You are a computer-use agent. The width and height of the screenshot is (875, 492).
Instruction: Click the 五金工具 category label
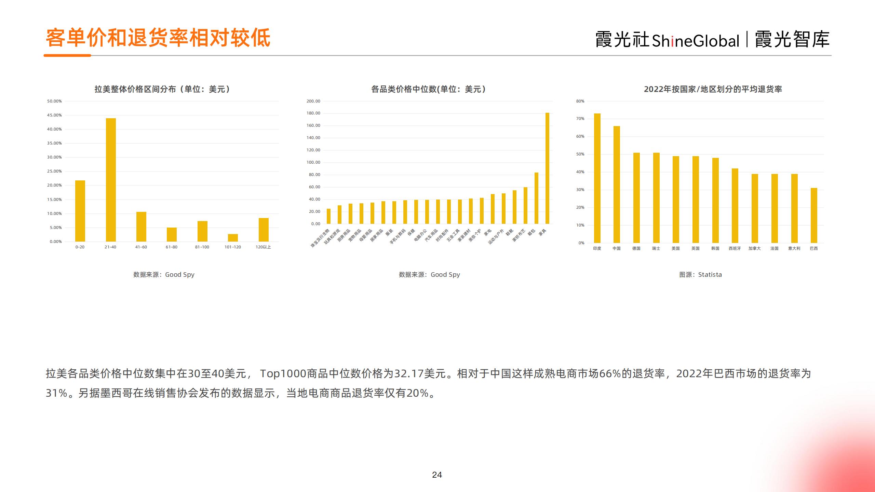(454, 235)
